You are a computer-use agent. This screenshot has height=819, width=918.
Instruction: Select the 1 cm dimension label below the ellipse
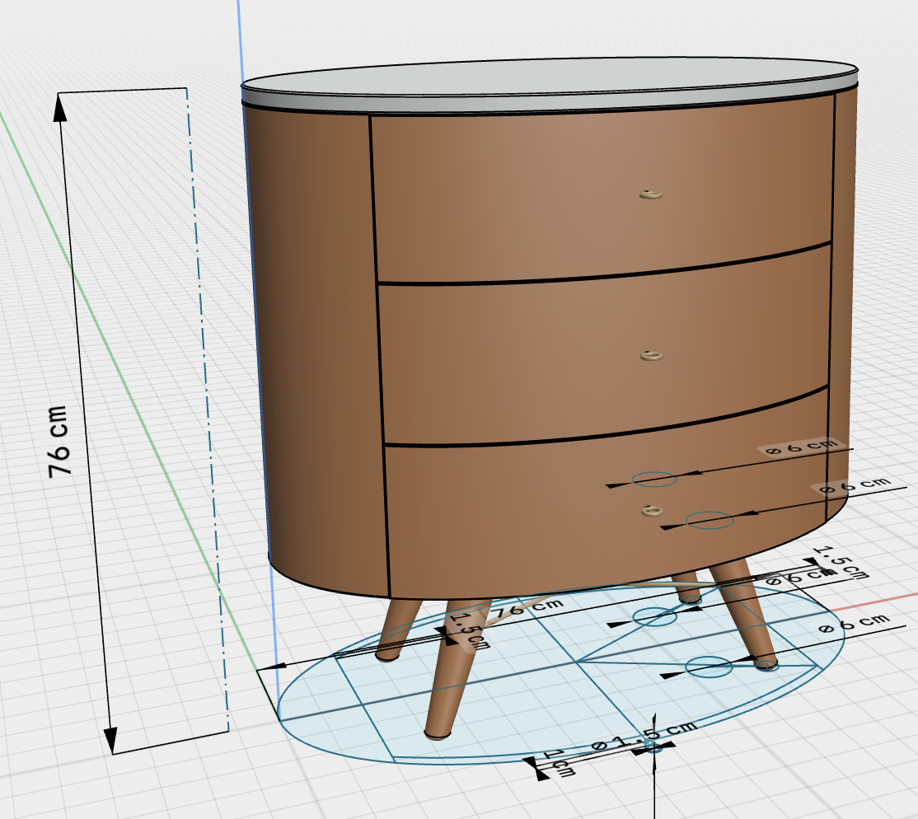click(x=559, y=764)
